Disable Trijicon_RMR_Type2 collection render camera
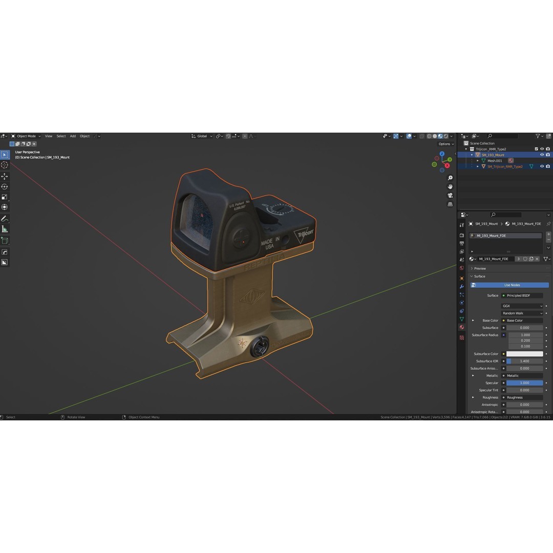The width and height of the screenshot is (553, 553). click(548, 149)
